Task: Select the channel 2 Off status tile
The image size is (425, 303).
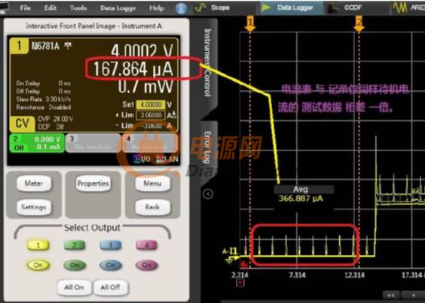Action: click(x=37, y=143)
